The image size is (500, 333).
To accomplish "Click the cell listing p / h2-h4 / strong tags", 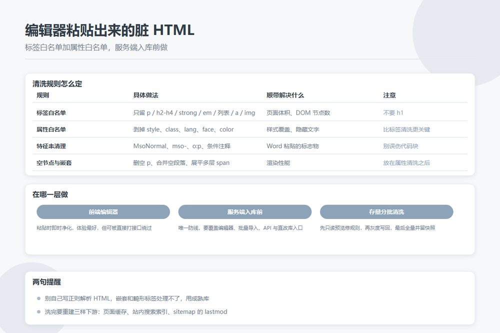I will (194, 112).
